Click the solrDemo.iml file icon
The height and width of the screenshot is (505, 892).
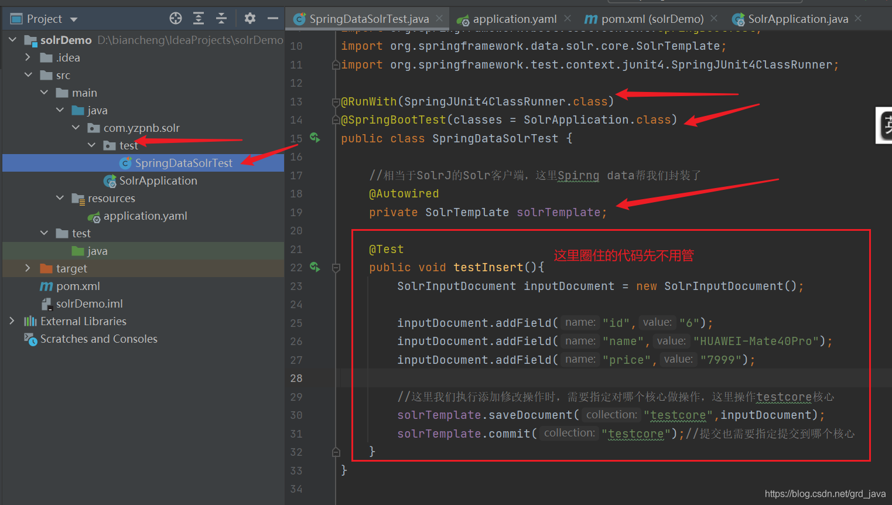tap(46, 303)
